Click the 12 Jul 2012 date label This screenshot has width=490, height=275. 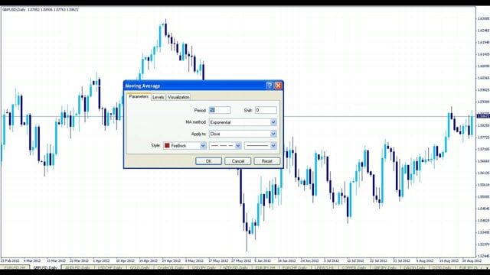tap(355, 260)
